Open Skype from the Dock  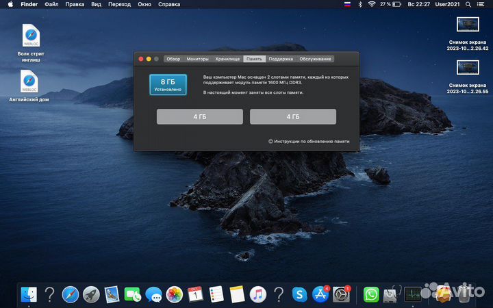(299, 295)
